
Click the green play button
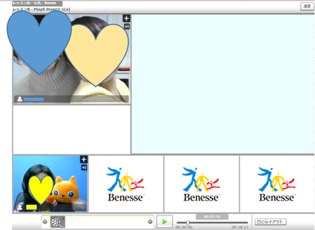point(164,222)
